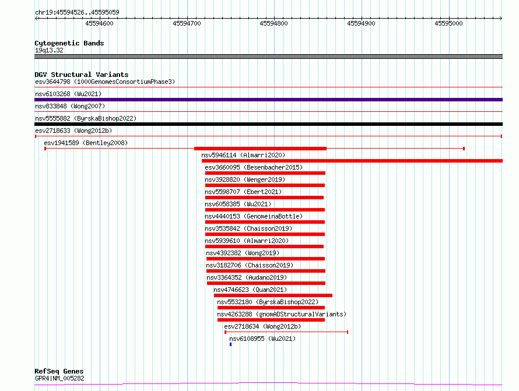Image resolution: width=519 pixels, height=391 pixels.
Task: Select the red nsv4746623 variant bar
Action: pyautogui.click(x=273, y=295)
